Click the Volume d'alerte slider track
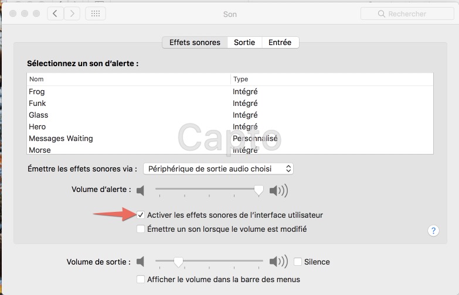Image resolution: width=459 pixels, height=295 pixels. [x=205, y=189]
